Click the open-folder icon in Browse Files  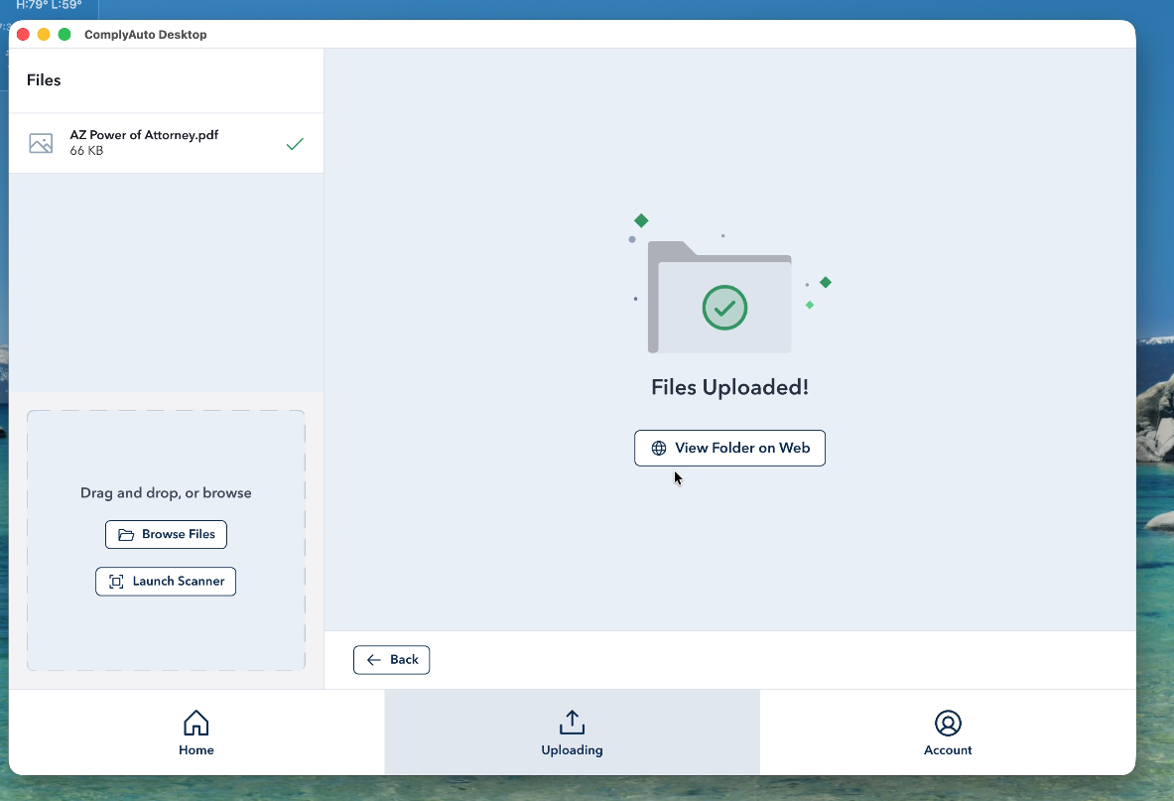pos(126,535)
